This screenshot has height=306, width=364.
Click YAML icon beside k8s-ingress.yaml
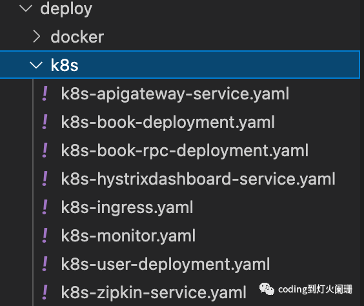pyautogui.click(x=45, y=207)
